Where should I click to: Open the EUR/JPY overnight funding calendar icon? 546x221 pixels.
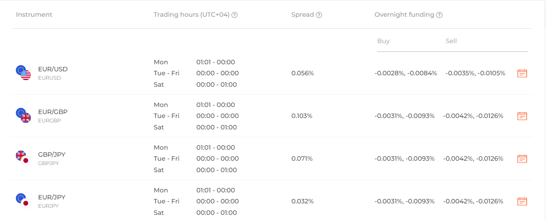click(x=522, y=202)
